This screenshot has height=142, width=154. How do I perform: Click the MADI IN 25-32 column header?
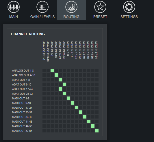pyautogui.click(x=80, y=50)
